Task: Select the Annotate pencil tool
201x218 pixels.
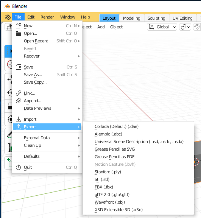Action: pos(9,135)
